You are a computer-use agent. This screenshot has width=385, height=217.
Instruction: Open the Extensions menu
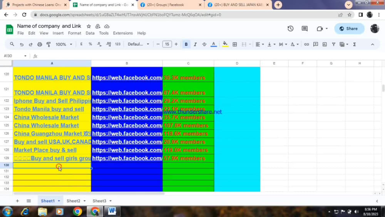coord(123,33)
